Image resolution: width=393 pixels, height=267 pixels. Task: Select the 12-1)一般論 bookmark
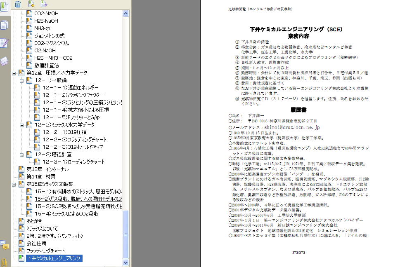click(51, 80)
